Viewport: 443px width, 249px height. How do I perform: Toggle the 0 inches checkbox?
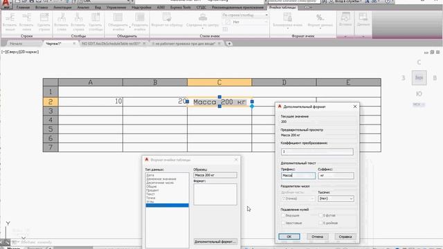coord(320,223)
